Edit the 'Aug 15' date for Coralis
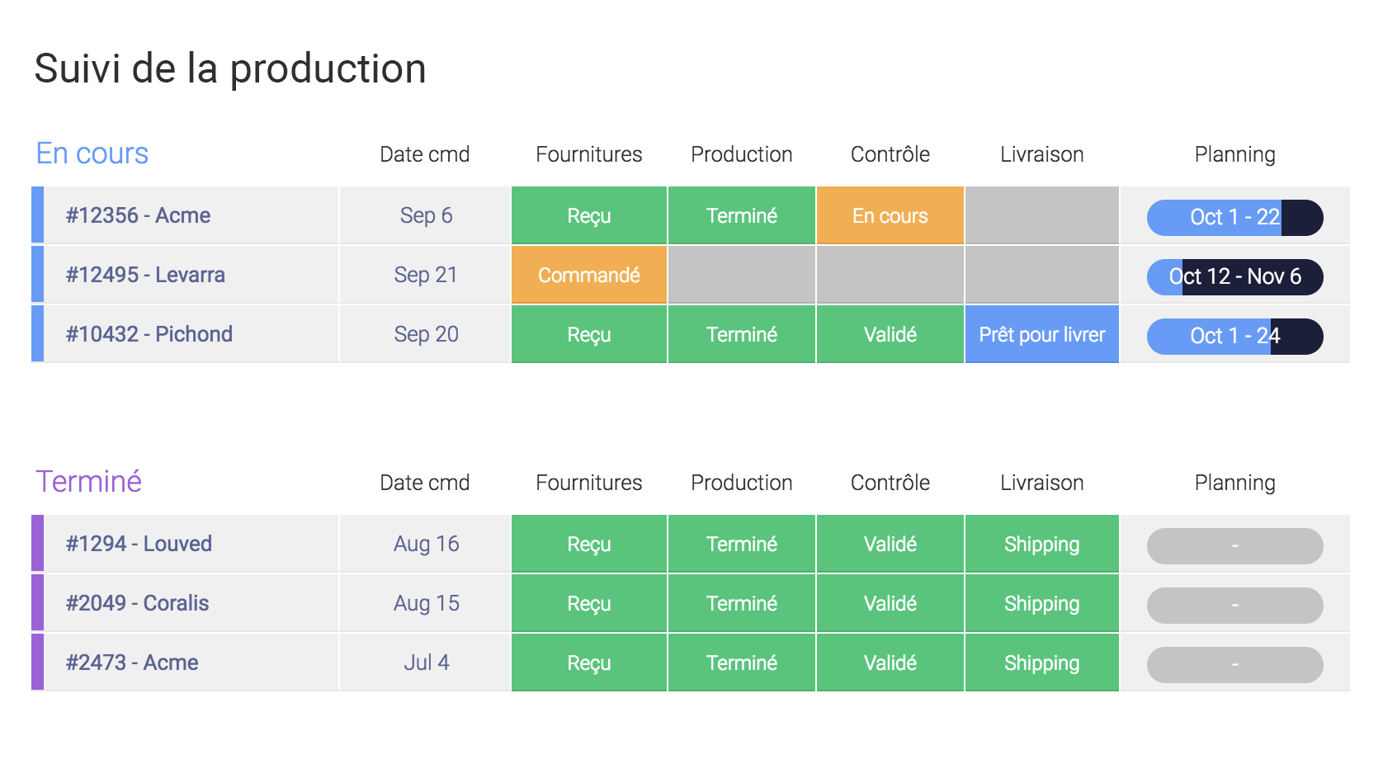Image resolution: width=1383 pixels, height=764 pixels. tap(425, 603)
